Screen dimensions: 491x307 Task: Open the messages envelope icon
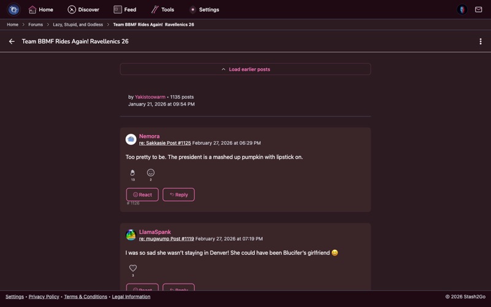click(x=478, y=10)
